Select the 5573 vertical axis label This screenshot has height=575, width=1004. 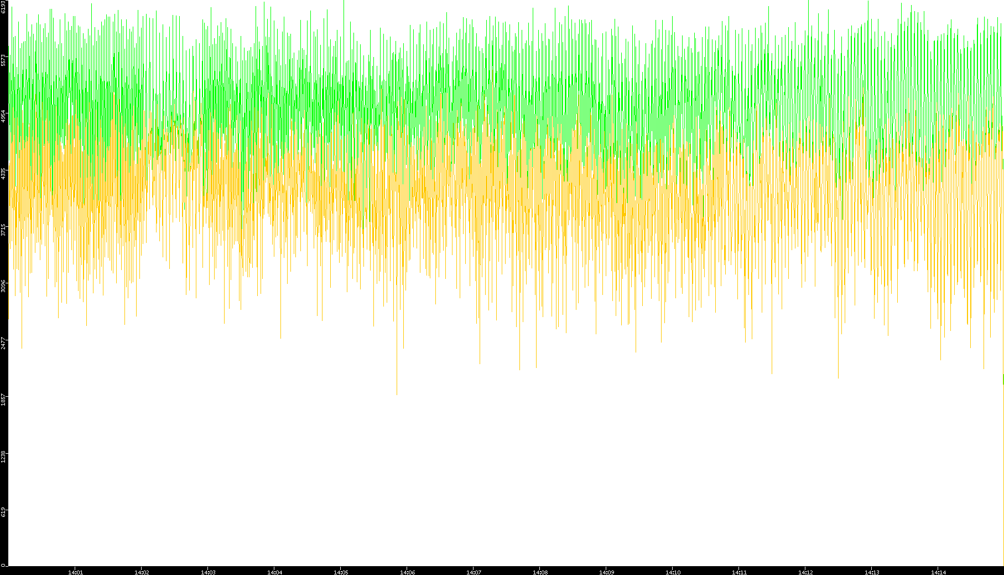[x=4, y=60]
